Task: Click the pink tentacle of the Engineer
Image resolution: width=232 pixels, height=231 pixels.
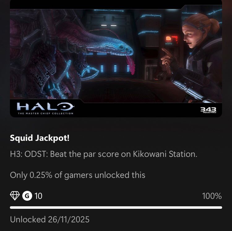Action: (131, 65)
